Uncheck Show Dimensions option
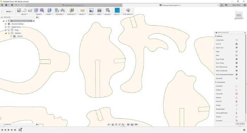Screen dimensions: 247x133 click(236, 67)
